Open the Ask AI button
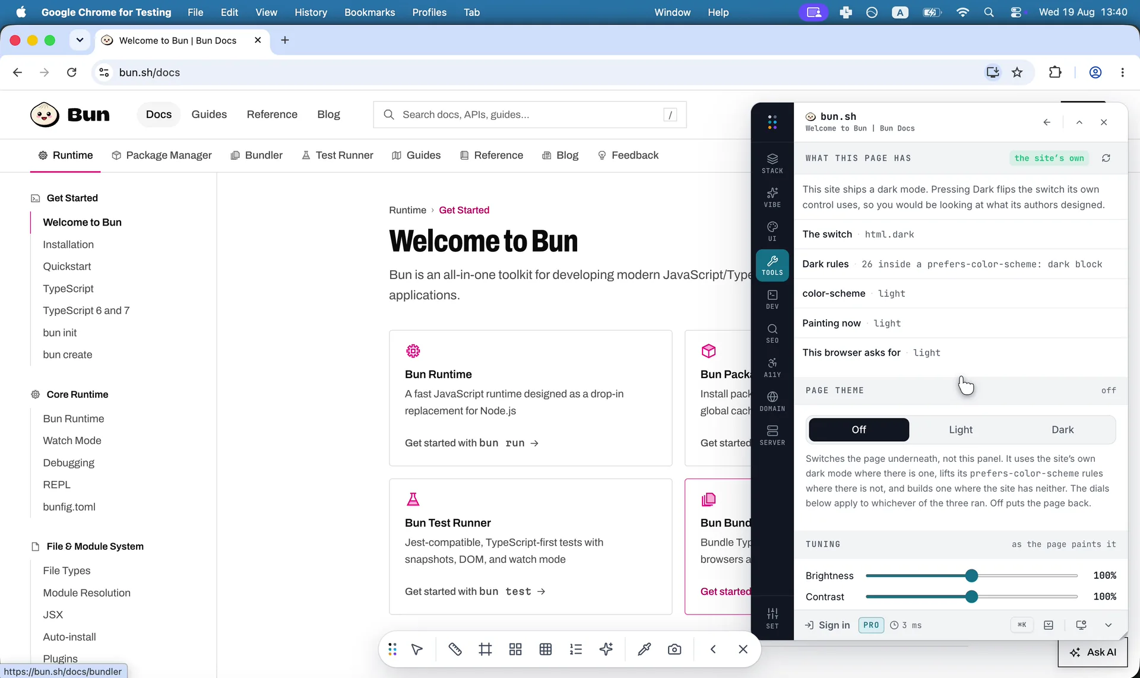The height and width of the screenshot is (678, 1140). point(1092,652)
